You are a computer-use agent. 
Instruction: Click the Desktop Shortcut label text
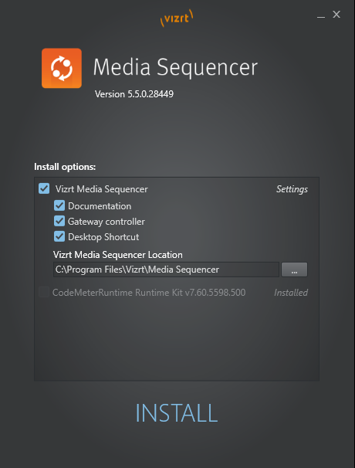coord(103,237)
